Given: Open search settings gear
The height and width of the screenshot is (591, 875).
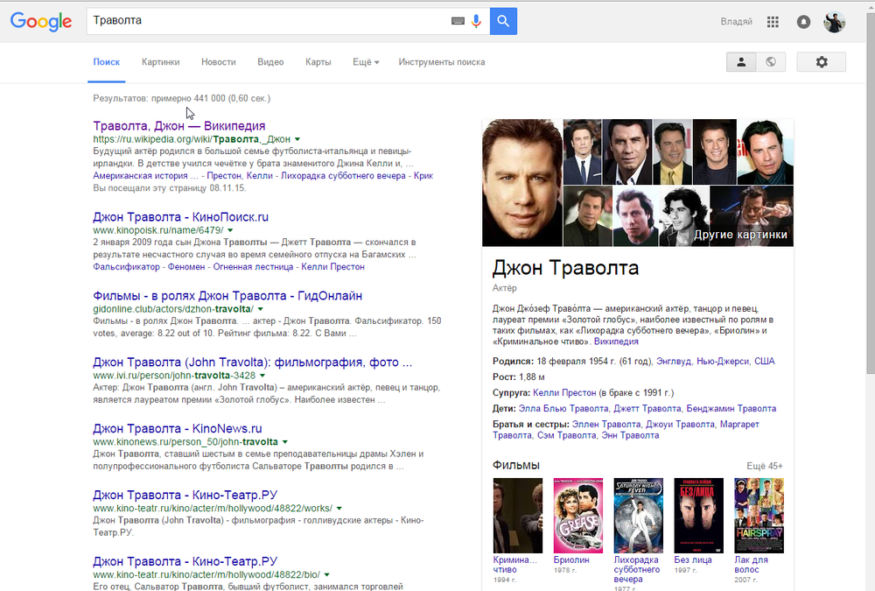Looking at the screenshot, I should tap(821, 62).
